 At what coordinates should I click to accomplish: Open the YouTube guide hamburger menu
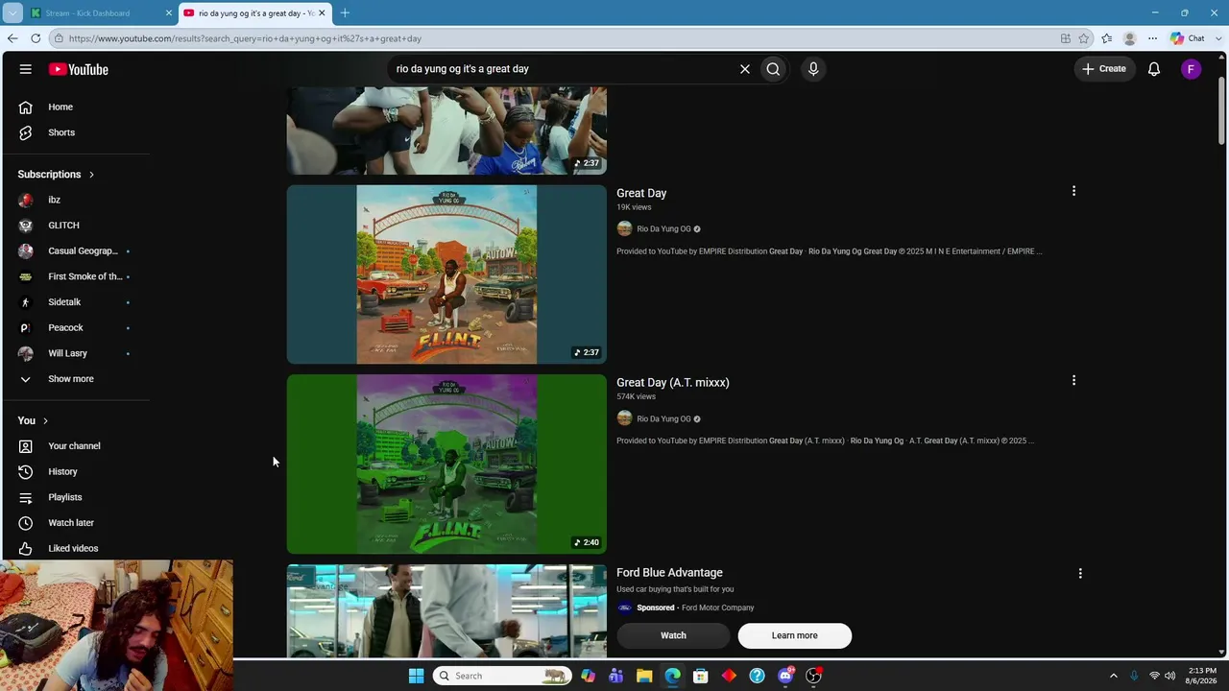(x=26, y=69)
